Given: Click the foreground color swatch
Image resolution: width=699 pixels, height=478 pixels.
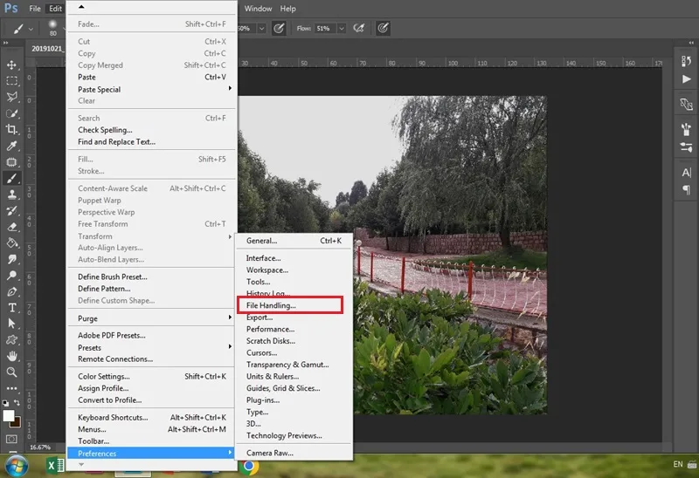Looking at the screenshot, I should 9,415.
